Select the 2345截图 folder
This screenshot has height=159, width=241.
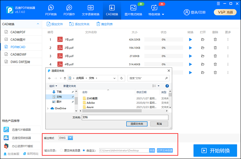point(92,98)
